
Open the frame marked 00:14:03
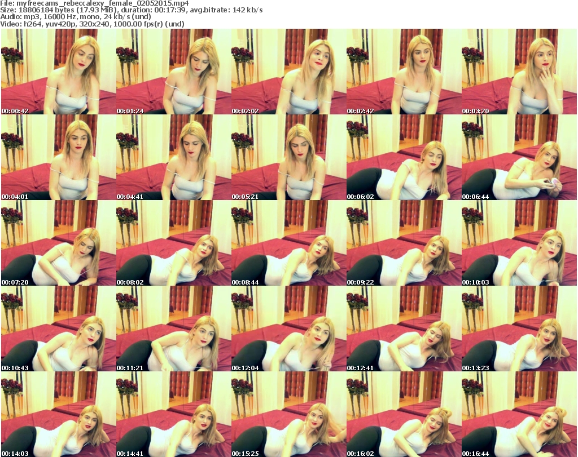(59, 414)
